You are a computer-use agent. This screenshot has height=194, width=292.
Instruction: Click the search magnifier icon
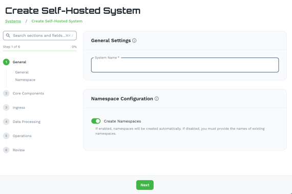tap(8, 35)
